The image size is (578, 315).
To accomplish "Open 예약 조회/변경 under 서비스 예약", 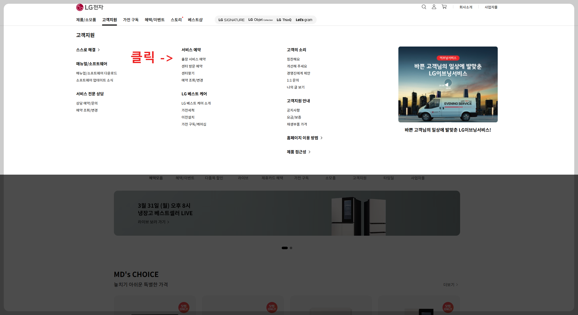I will coord(192,80).
